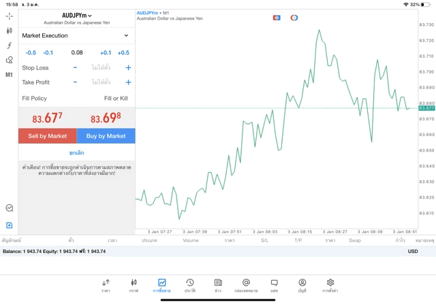Sort by Swap column header
436x304 pixels.
point(355,241)
